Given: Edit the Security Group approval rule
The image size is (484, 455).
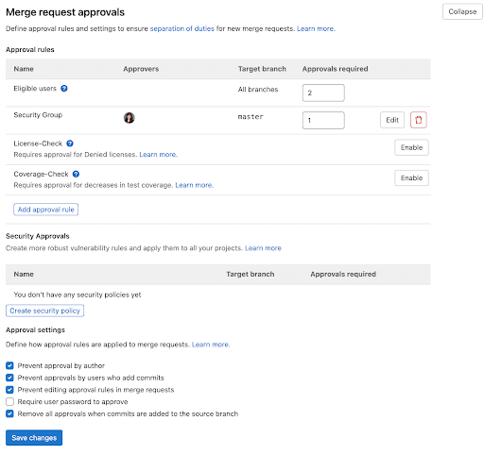Looking at the screenshot, I should (392, 120).
